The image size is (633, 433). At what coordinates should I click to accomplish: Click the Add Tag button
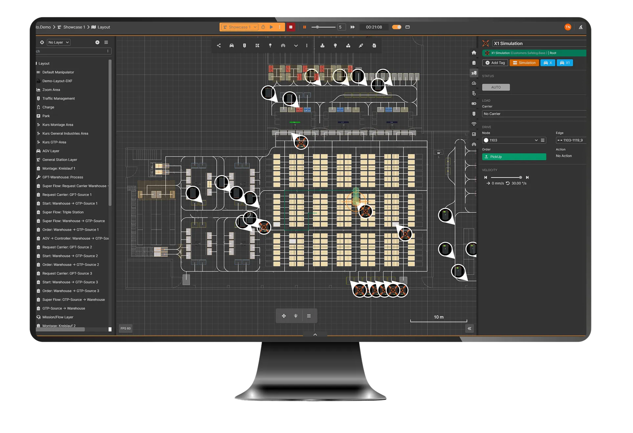click(x=495, y=62)
